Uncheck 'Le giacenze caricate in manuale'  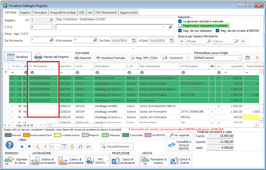pos(180,21)
